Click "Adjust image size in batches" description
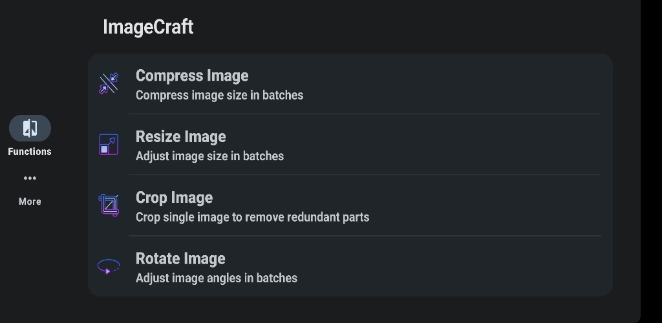Screen dimensions: 662x323 [210, 156]
